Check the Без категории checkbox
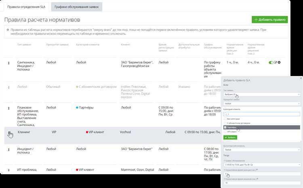The height and width of the screenshot is (188, 303). pyautogui.click(x=225, y=118)
